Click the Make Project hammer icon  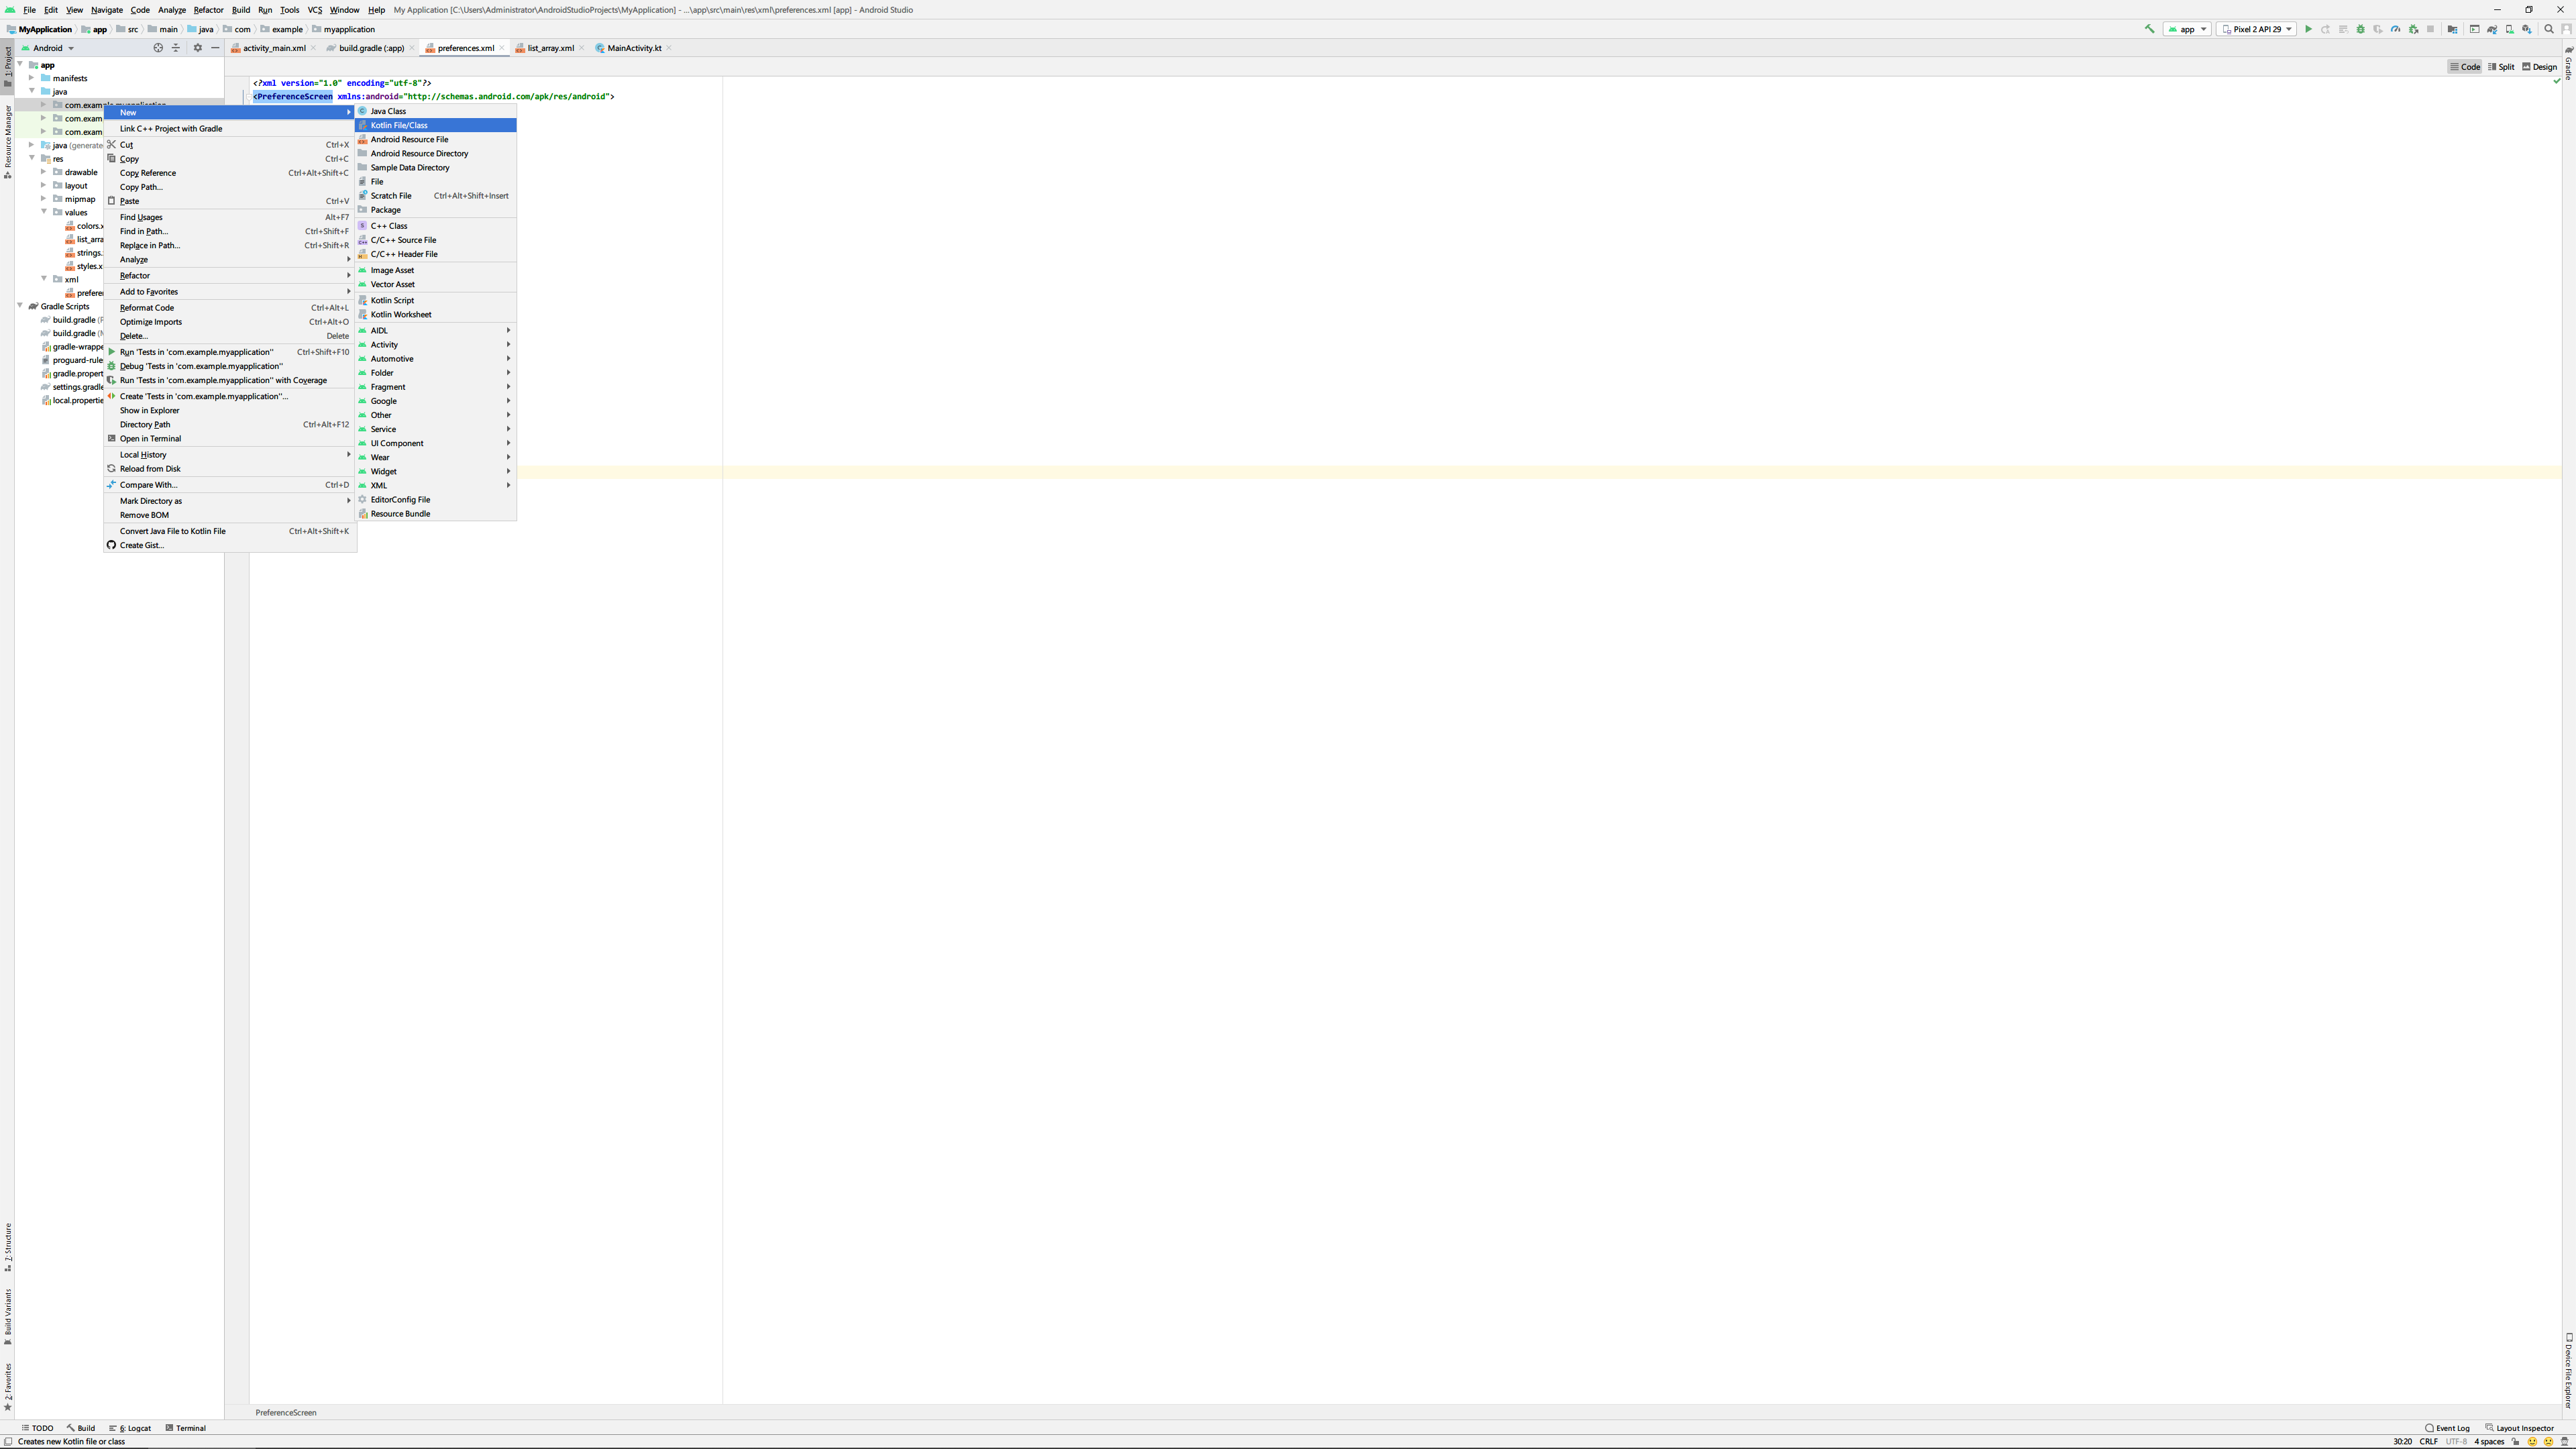point(2149,29)
